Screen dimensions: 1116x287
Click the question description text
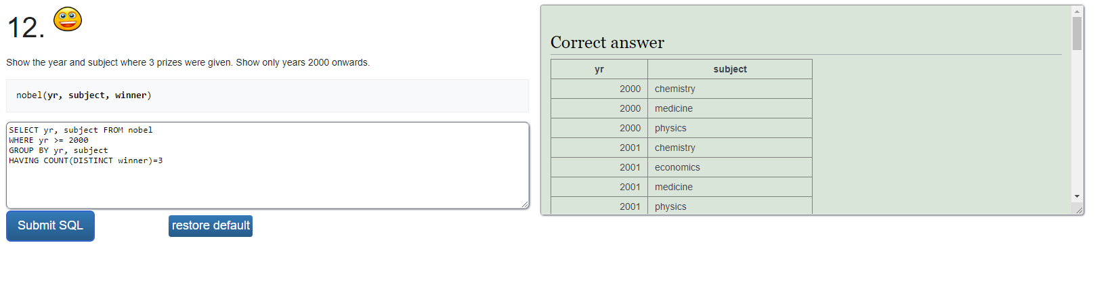tap(188, 62)
